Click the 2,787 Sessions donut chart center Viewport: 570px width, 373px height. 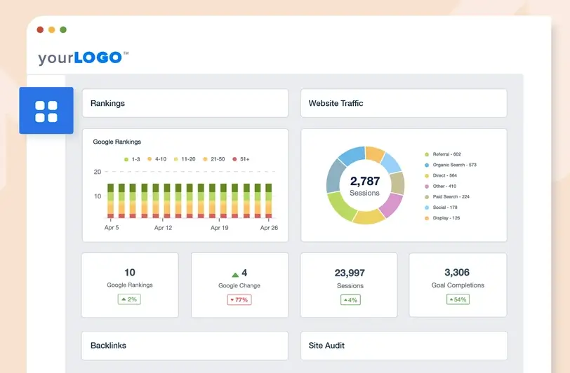coord(365,186)
